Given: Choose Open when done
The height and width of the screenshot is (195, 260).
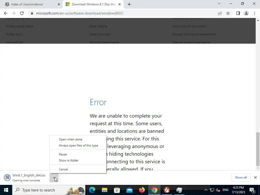Looking at the screenshot, I should (71, 139).
